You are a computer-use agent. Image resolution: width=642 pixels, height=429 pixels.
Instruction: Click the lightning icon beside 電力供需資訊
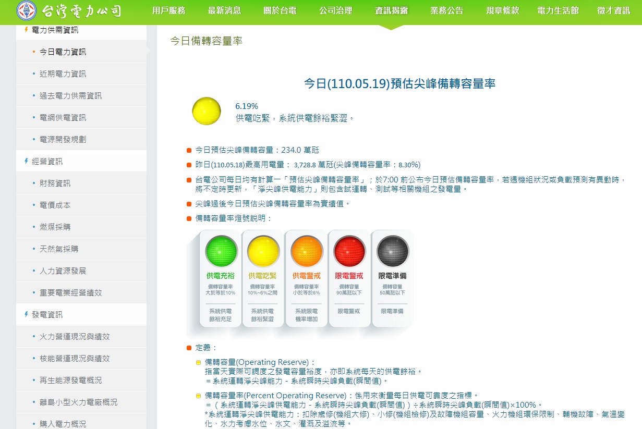point(26,30)
